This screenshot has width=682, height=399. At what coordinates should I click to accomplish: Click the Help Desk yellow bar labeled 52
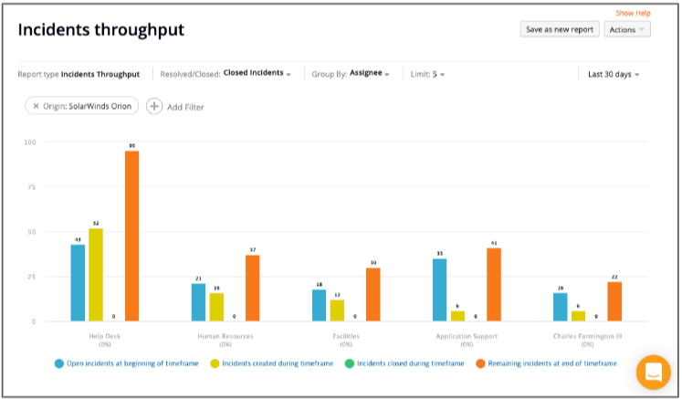(x=96, y=275)
